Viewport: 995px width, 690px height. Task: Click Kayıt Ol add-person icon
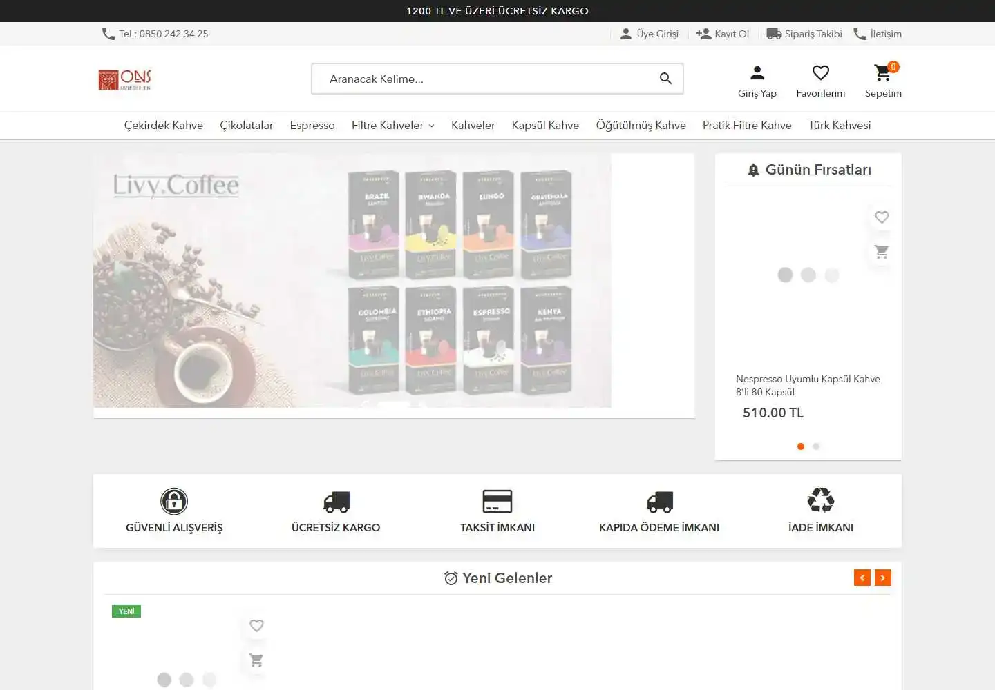click(703, 34)
